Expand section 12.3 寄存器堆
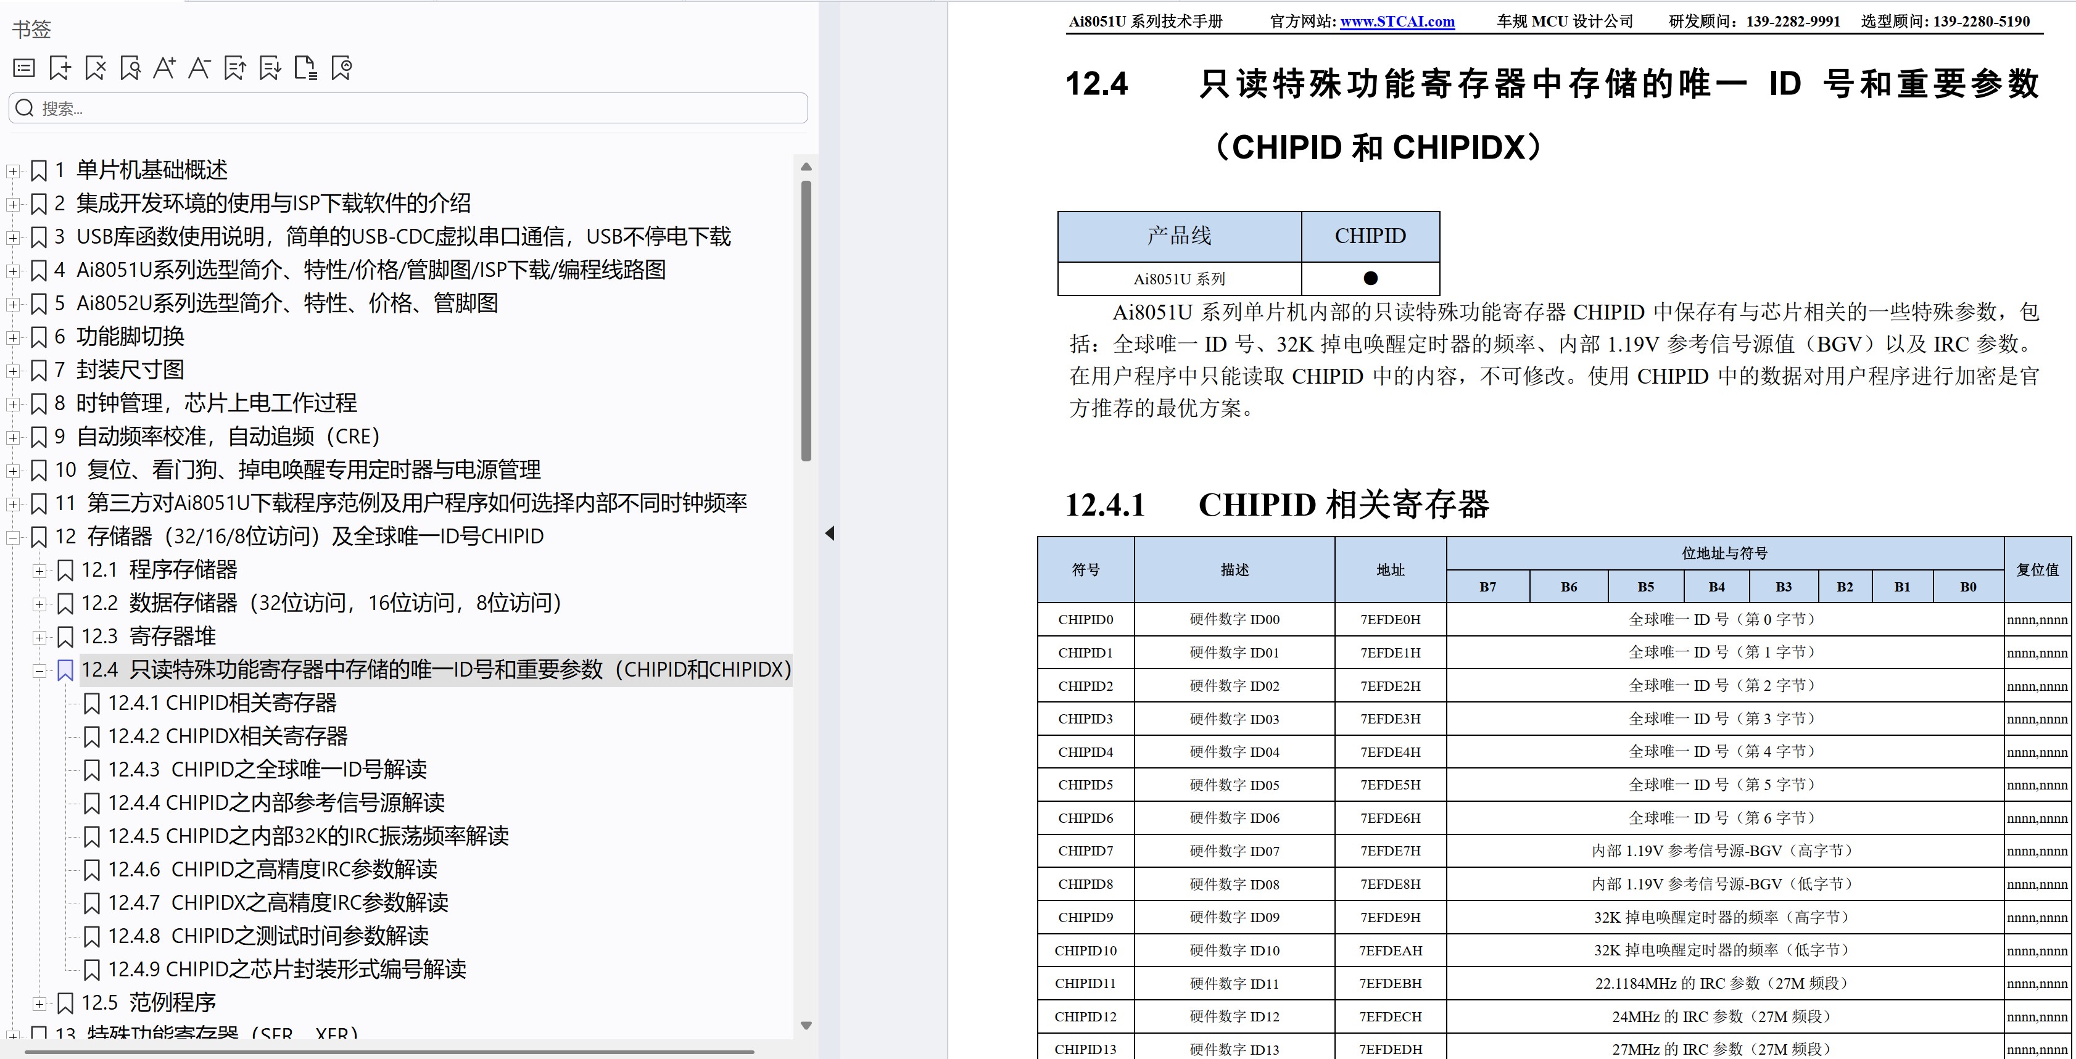Screen dimensions: 2076x1059 pyautogui.click(x=39, y=638)
